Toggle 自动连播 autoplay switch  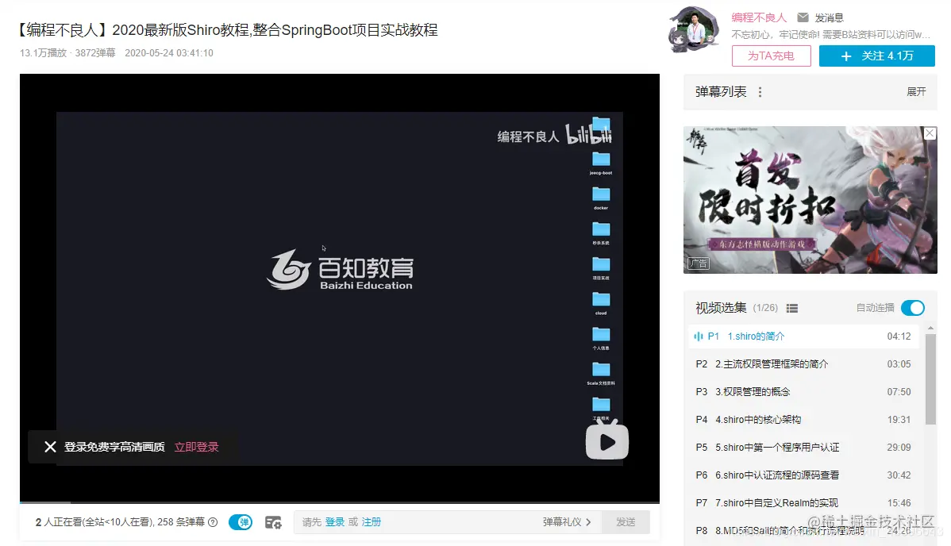click(x=913, y=308)
